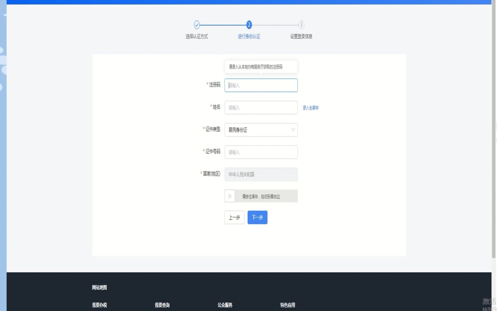Click the 证件号码 ID number input field
497x311 pixels.
pos(261,152)
